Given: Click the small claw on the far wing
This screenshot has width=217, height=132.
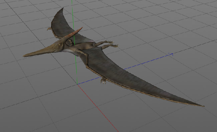Looking at the screenshot, I should click(49, 29).
